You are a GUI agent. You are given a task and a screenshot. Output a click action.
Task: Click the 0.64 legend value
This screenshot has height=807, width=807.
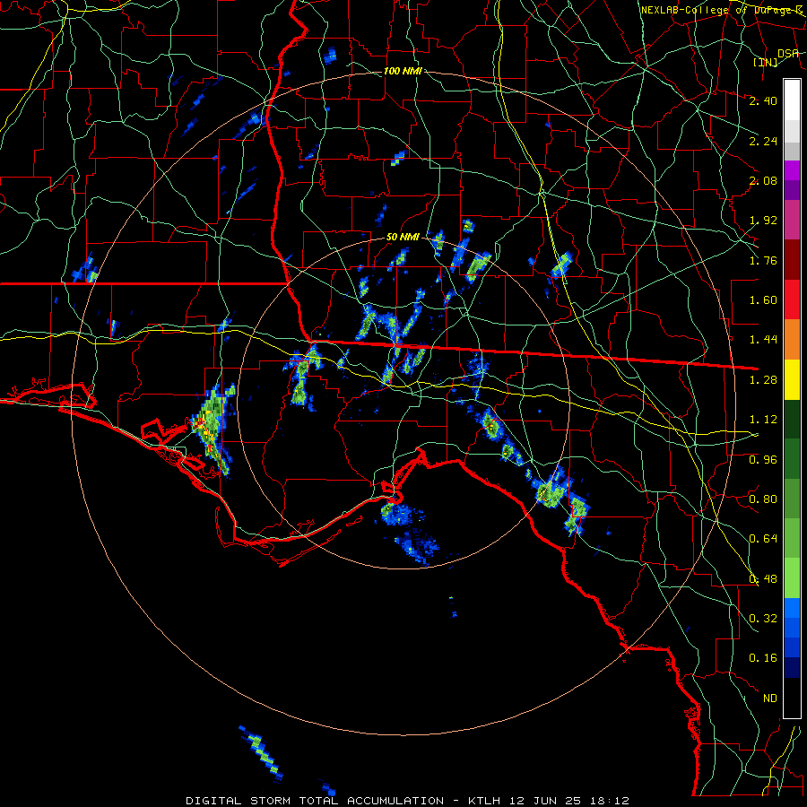[763, 539]
